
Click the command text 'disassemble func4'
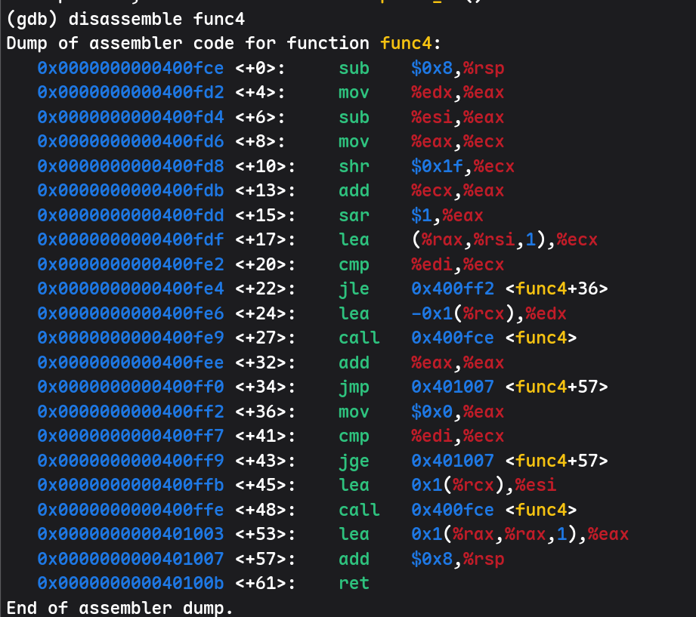point(156,19)
